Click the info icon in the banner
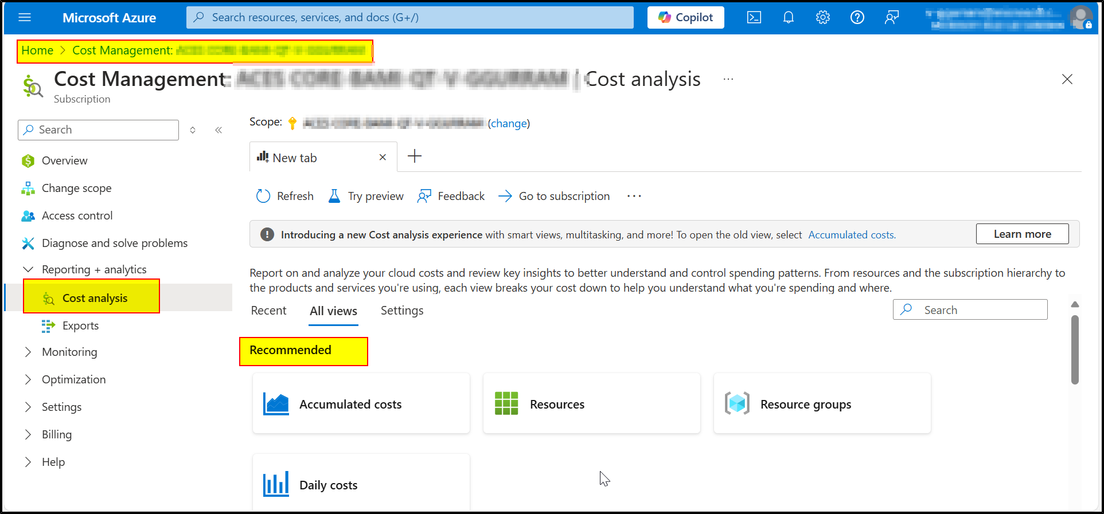This screenshot has height=514, width=1104. click(267, 235)
